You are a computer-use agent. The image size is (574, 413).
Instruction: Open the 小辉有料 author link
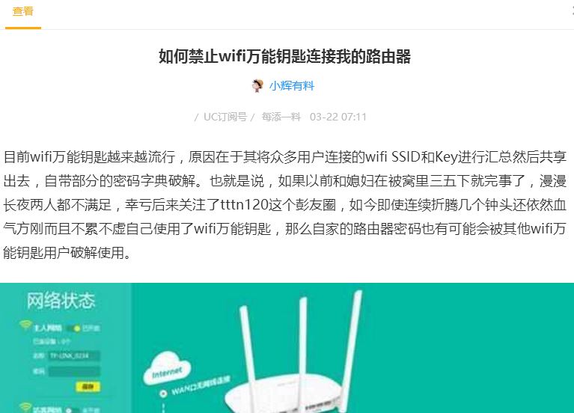[292, 86]
